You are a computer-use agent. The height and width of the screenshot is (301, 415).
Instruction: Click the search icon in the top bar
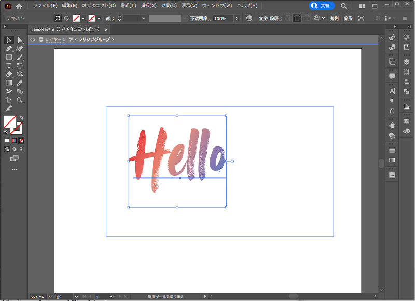(x=343, y=7)
